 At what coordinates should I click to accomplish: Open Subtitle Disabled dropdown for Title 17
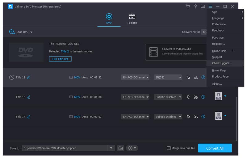pyautogui.click(x=168, y=117)
